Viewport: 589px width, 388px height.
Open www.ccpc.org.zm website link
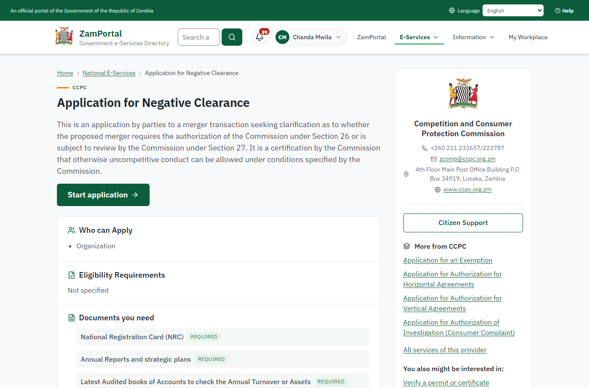(x=467, y=189)
